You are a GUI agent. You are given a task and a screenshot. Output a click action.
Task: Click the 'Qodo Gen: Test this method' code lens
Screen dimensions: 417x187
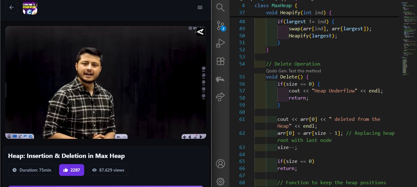pos(293,71)
